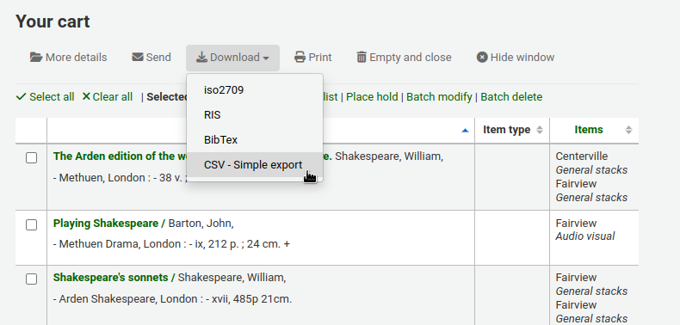The height and width of the screenshot is (325, 680).
Task: Click 'Arden Shakespeare, London' publisher text
Action: point(127,299)
